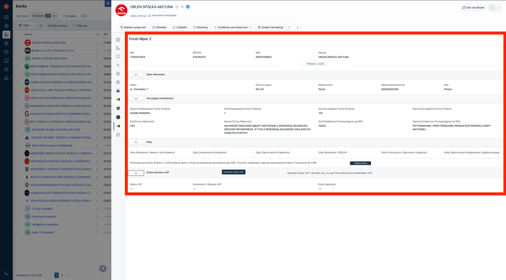Screen dimensions: 506x280
Task: Open Email envelope icon in the left navigation
Action: pos(6,52)
